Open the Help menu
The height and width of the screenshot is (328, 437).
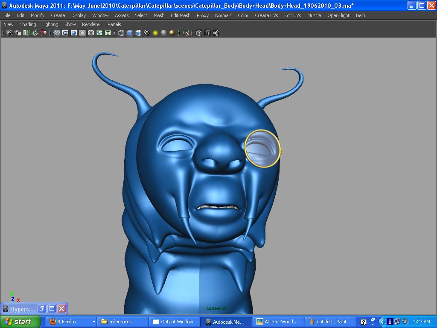coord(360,15)
